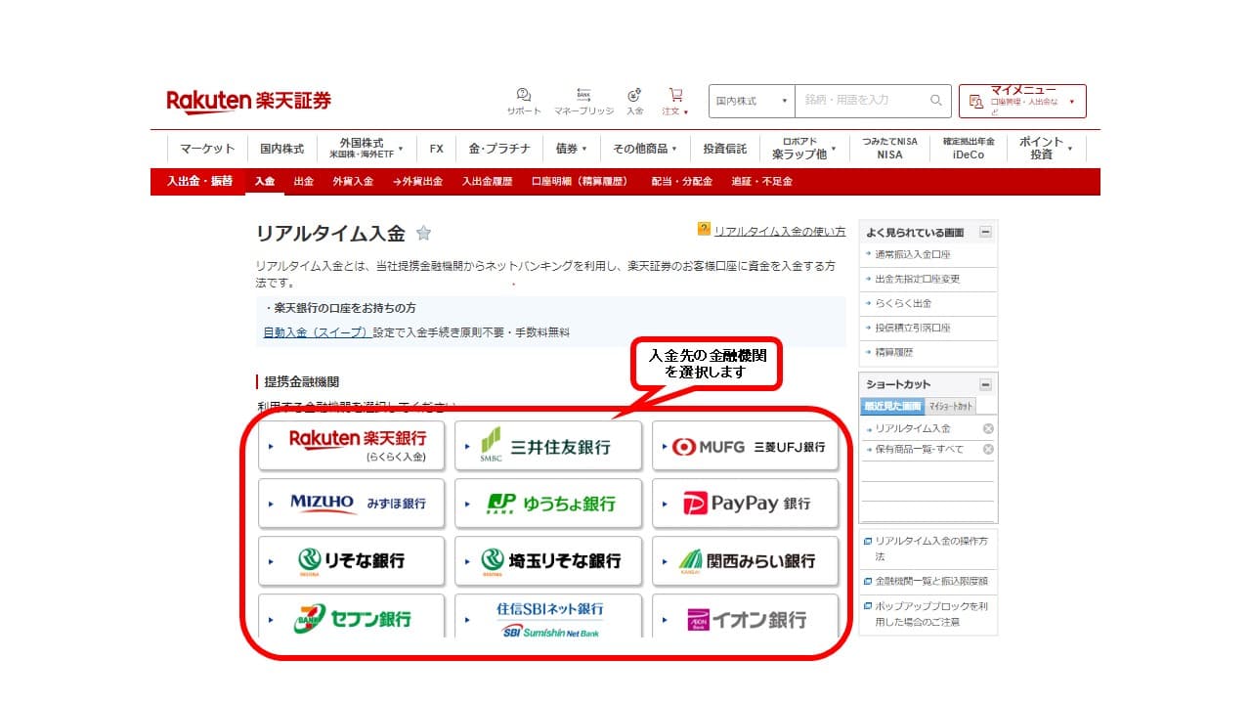Image resolution: width=1251 pixels, height=704 pixels.
Task: Switch to 最近見た画面 shortcut tab
Action: click(x=891, y=406)
